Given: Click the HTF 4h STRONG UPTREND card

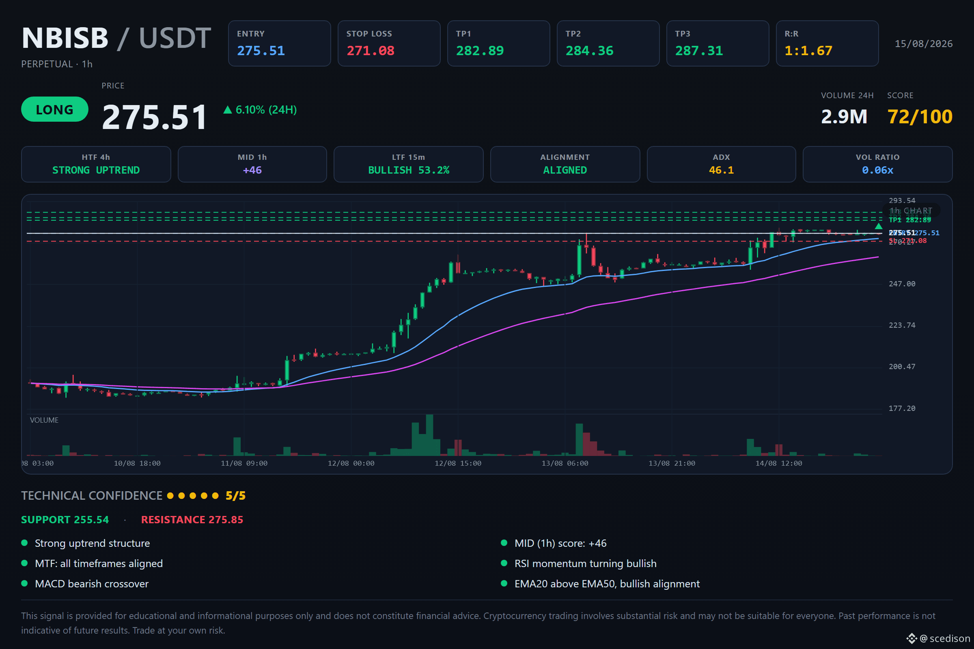Looking at the screenshot, I should pyautogui.click(x=96, y=164).
